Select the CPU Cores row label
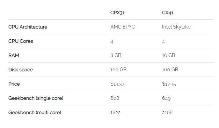The height and width of the screenshot is (128, 219). pyautogui.click(x=21, y=41)
